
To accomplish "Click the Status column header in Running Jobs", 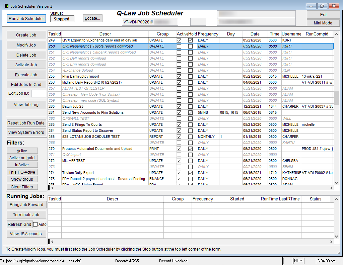I will click(316, 199).
